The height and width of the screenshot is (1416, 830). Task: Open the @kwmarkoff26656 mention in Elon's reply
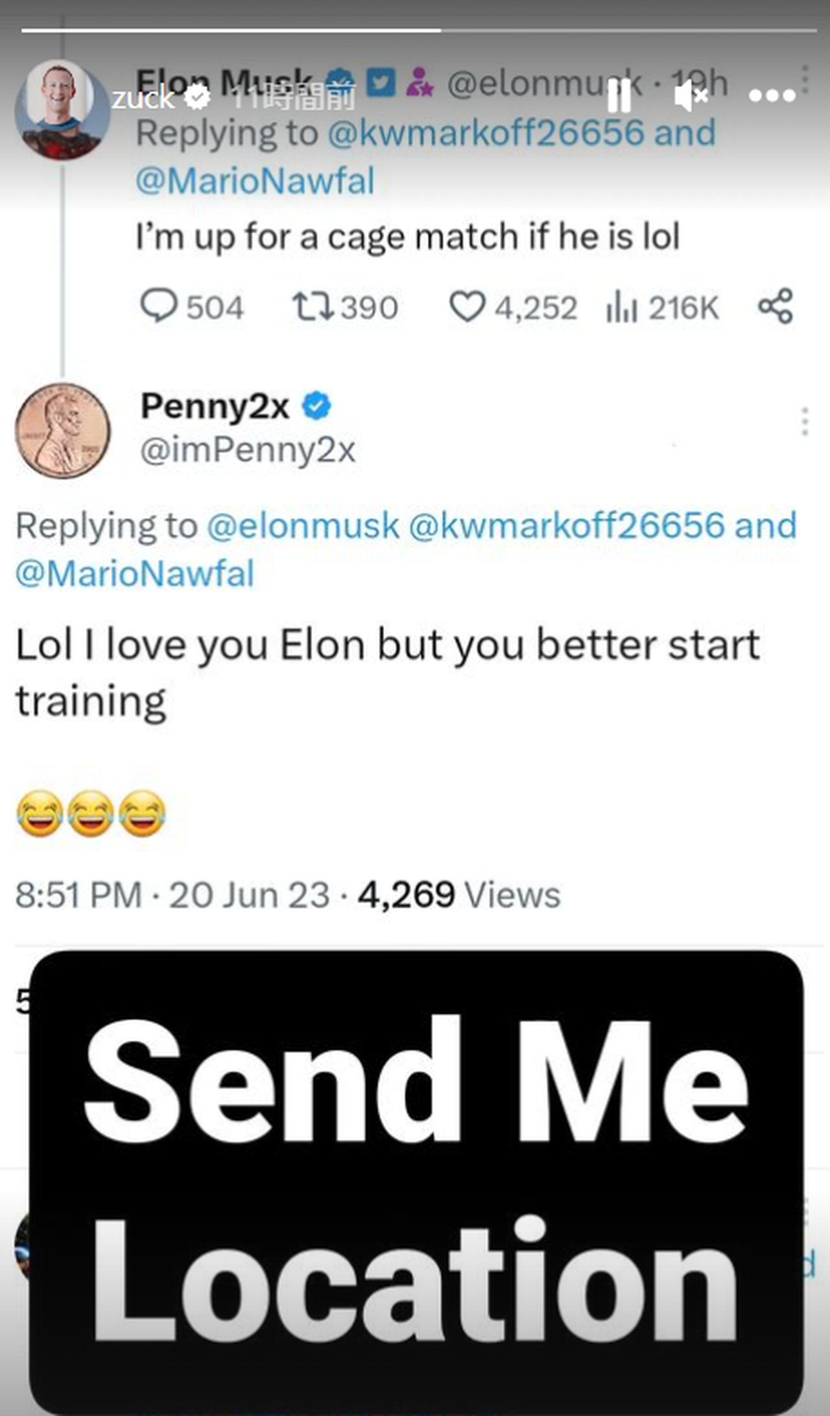[486, 132]
